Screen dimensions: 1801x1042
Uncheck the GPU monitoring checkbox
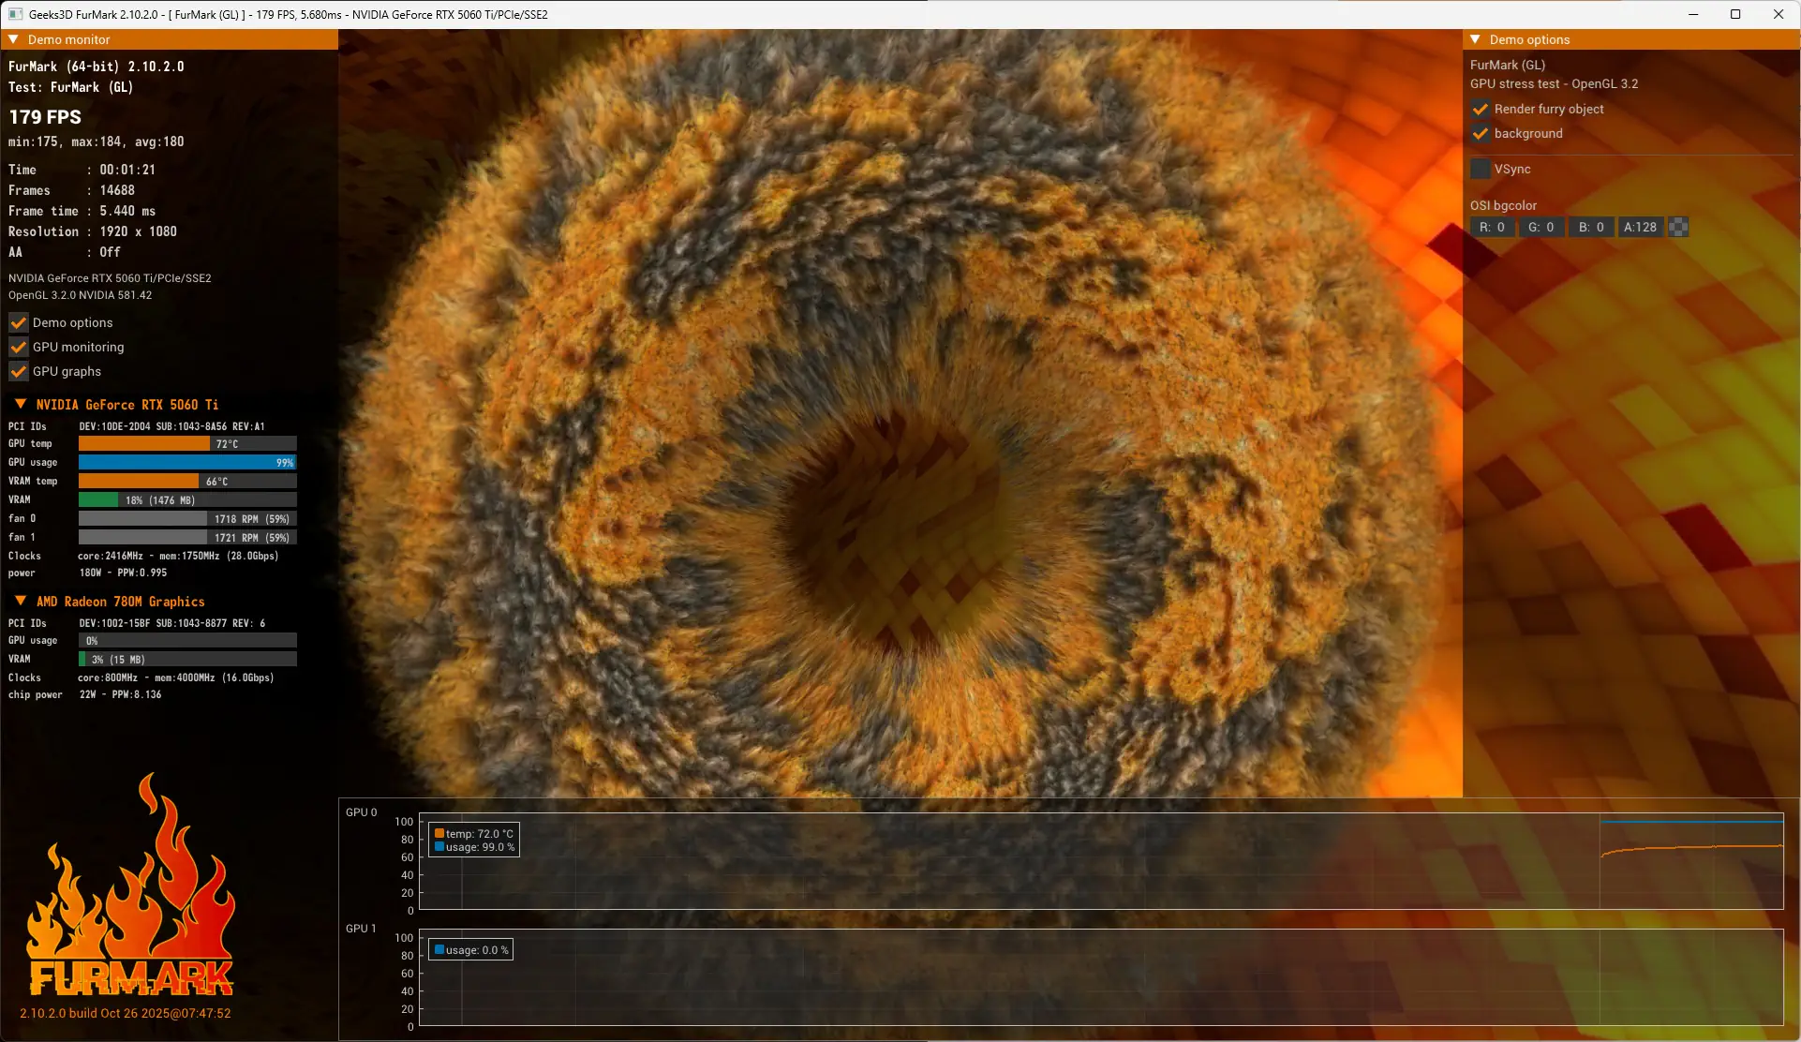tap(18, 347)
